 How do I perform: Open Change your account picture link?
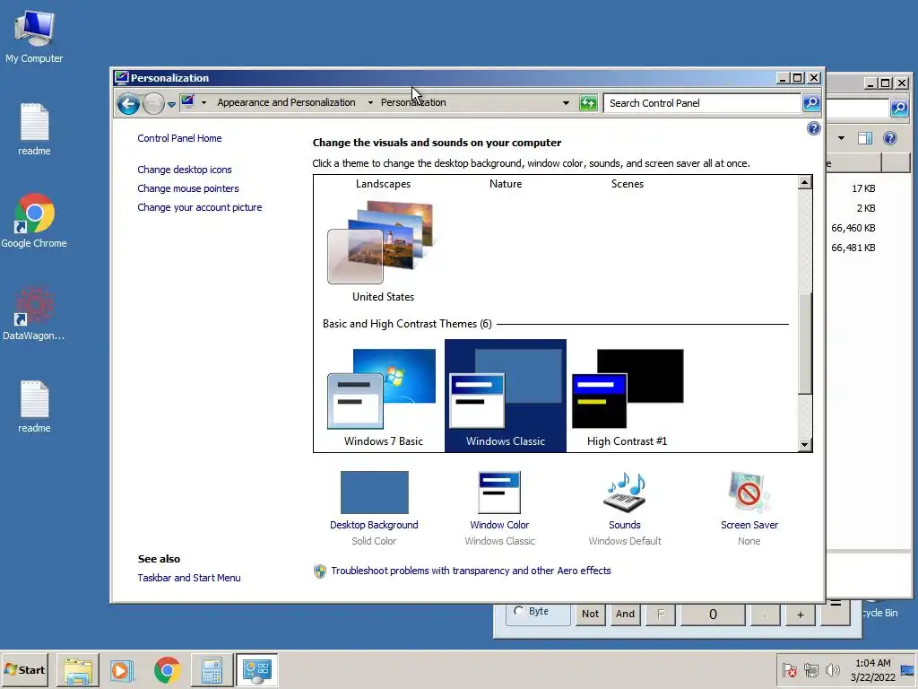click(x=200, y=207)
